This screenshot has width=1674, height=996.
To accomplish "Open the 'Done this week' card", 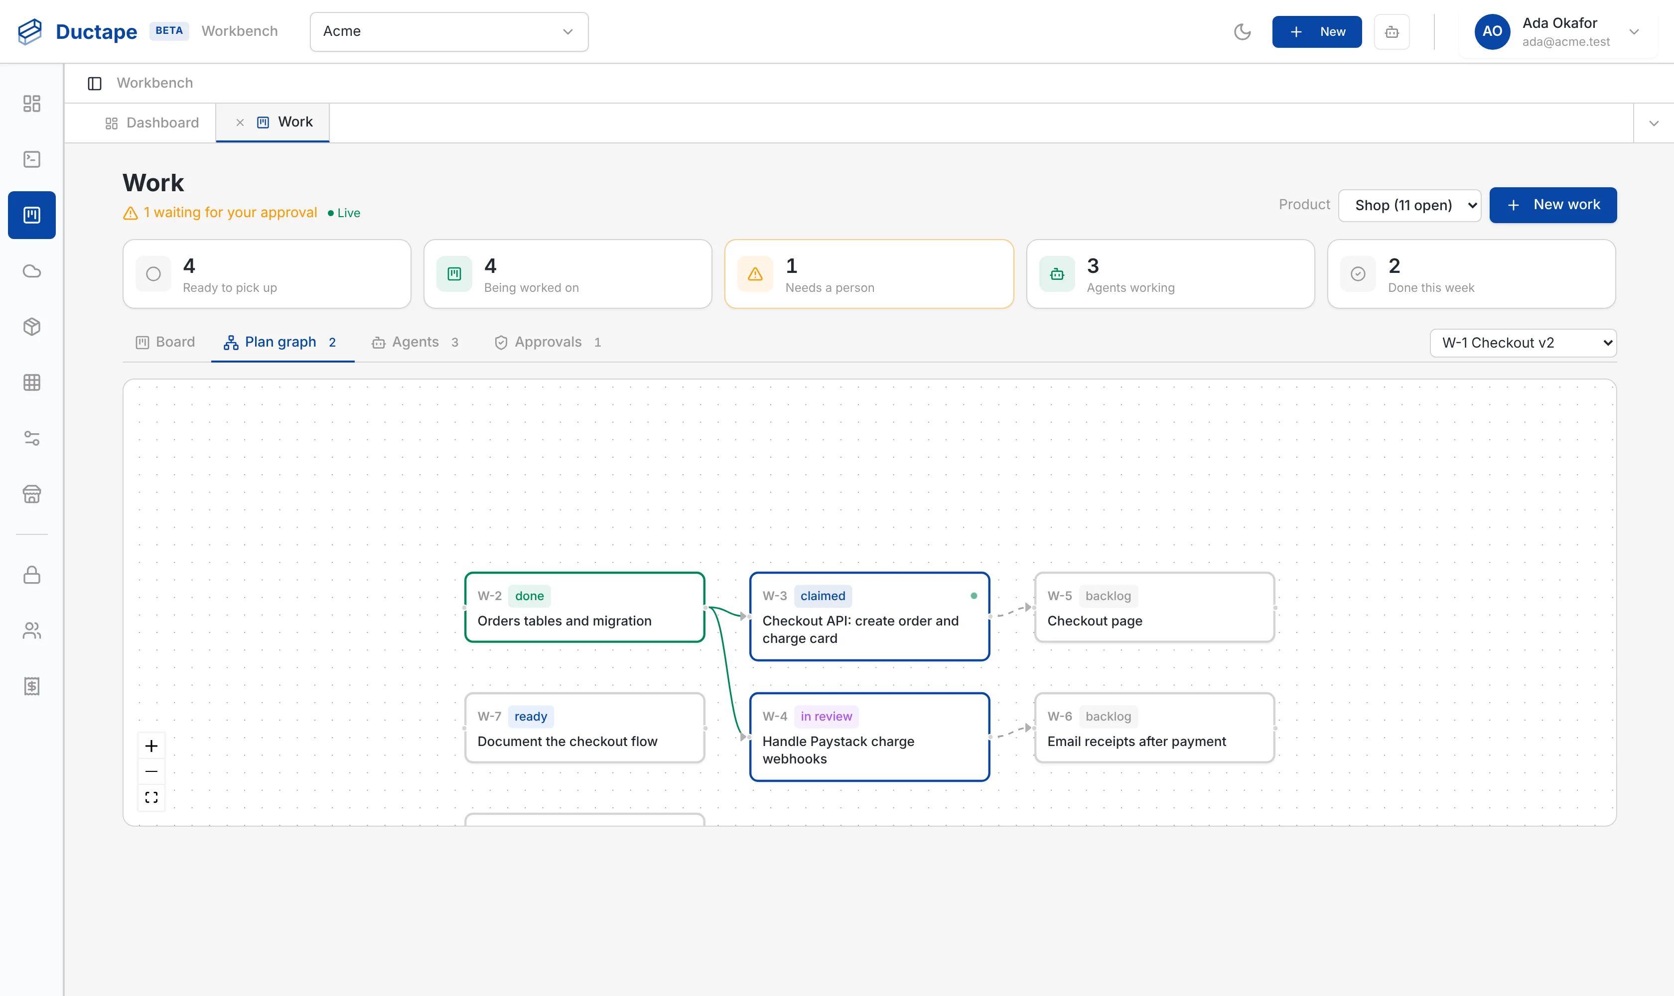I will (x=1471, y=274).
